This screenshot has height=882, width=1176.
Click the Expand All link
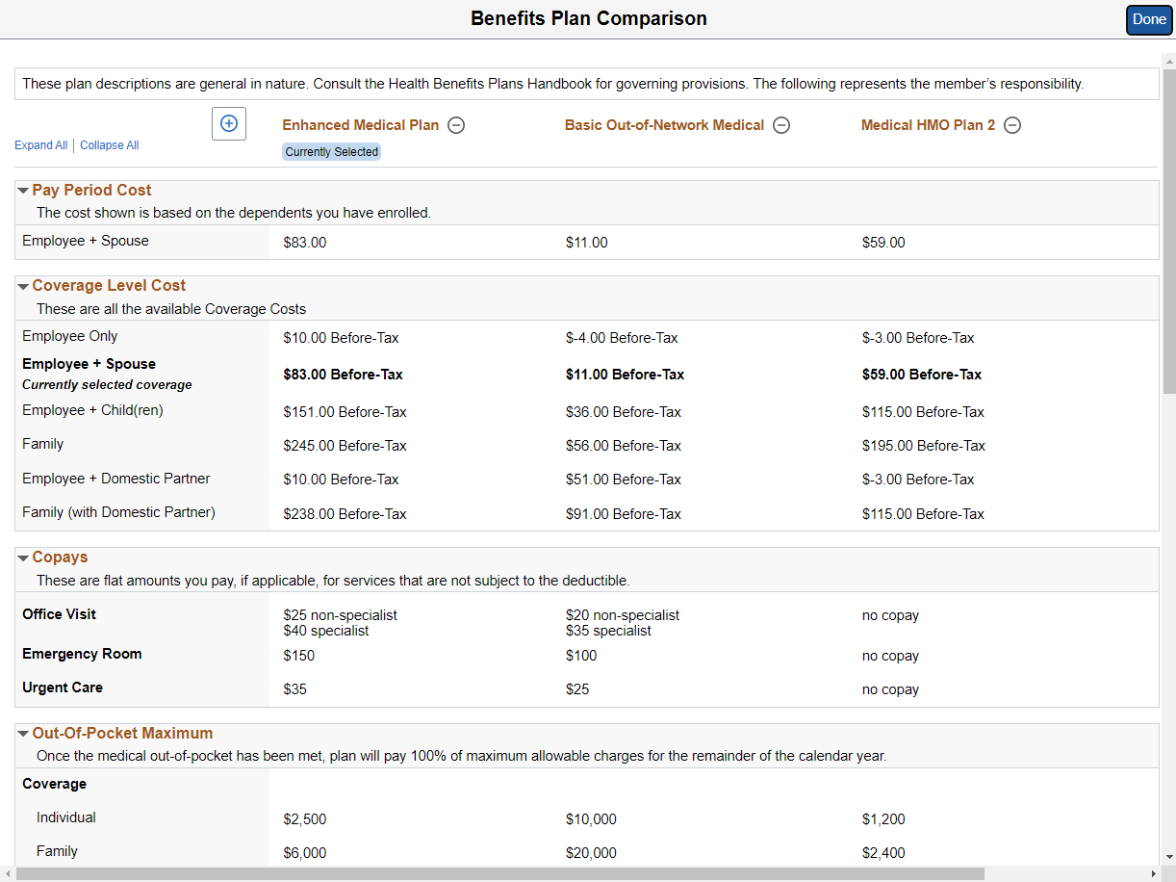tap(40, 144)
